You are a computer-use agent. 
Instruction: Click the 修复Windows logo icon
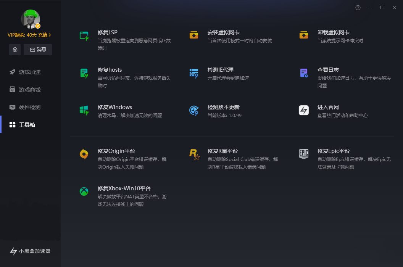(x=84, y=111)
